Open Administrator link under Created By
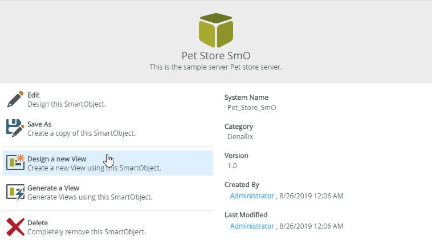The height and width of the screenshot is (248, 432). click(x=252, y=196)
